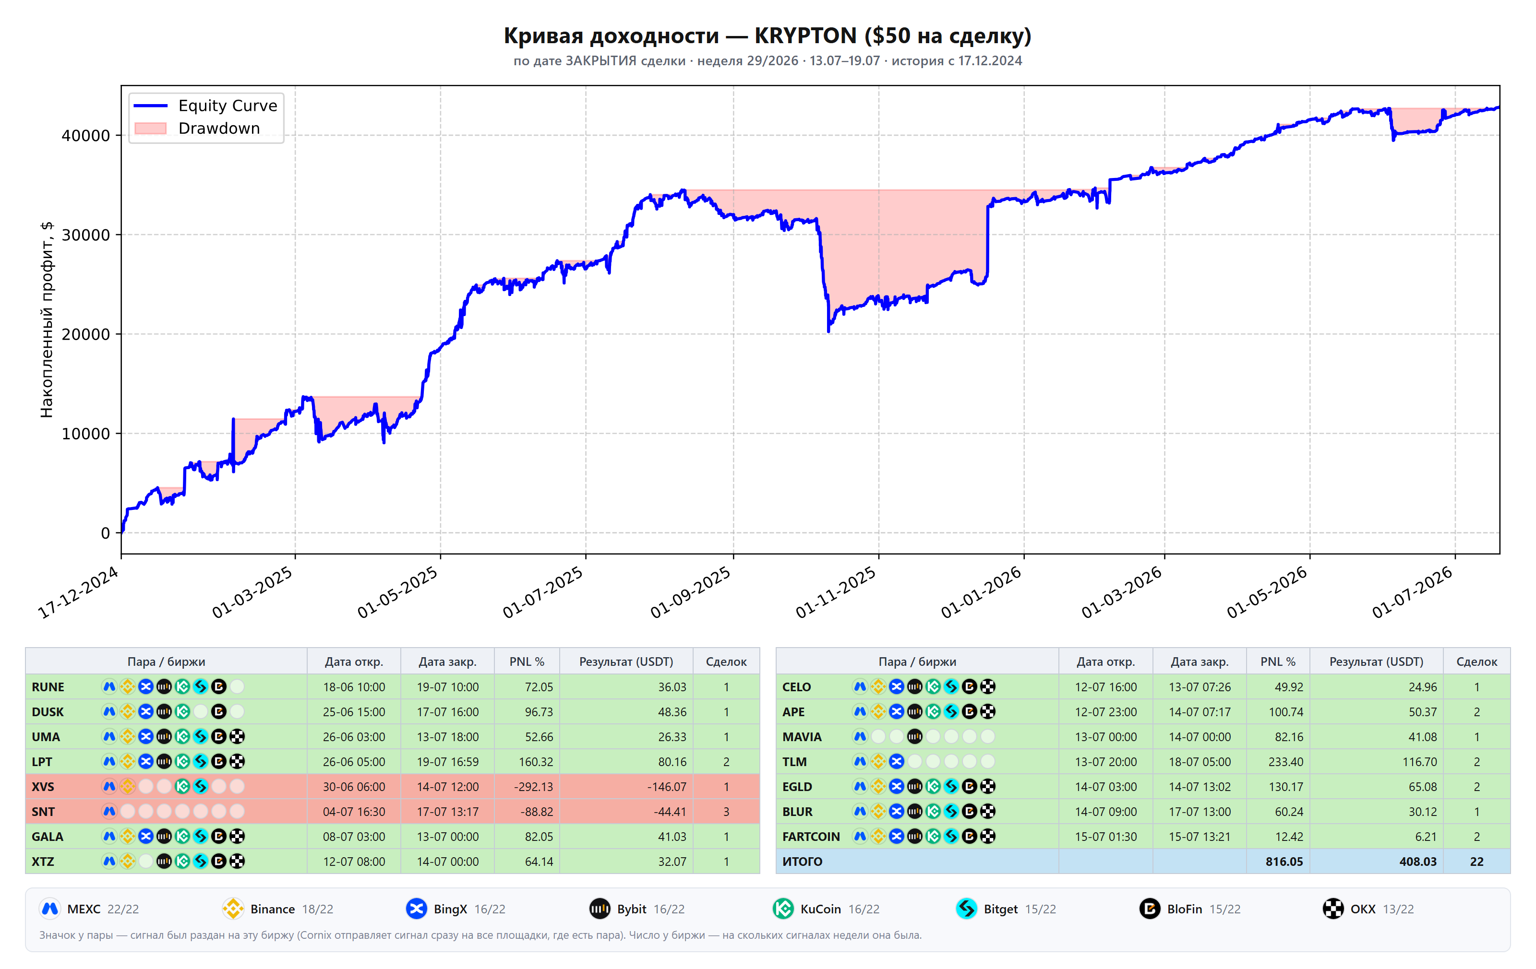Click the red Drawdown legend swatch
Viewport: 1536px width, 969px height.
[151, 128]
